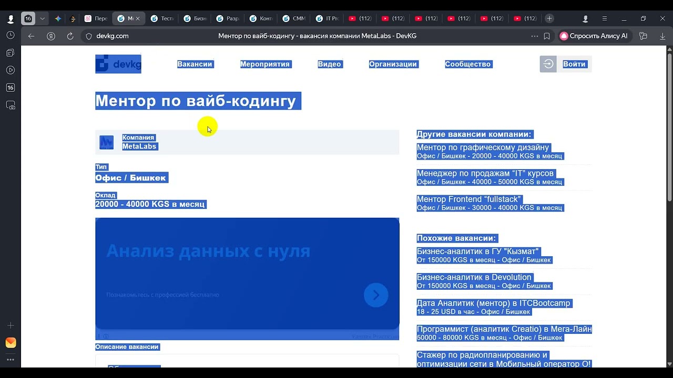Screen dimensions: 673x378
Task: Open the sidebar three-dot more menu
Action: pos(11,360)
